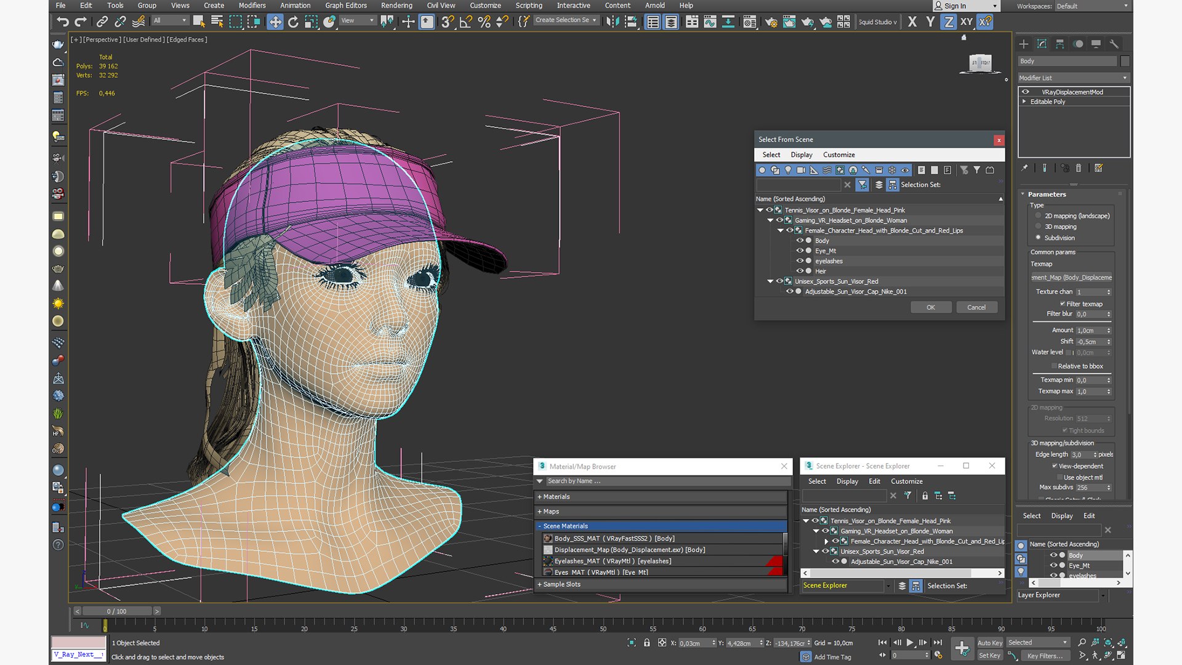
Task: Click the Mirror tool icon
Action: click(x=612, y=22)
